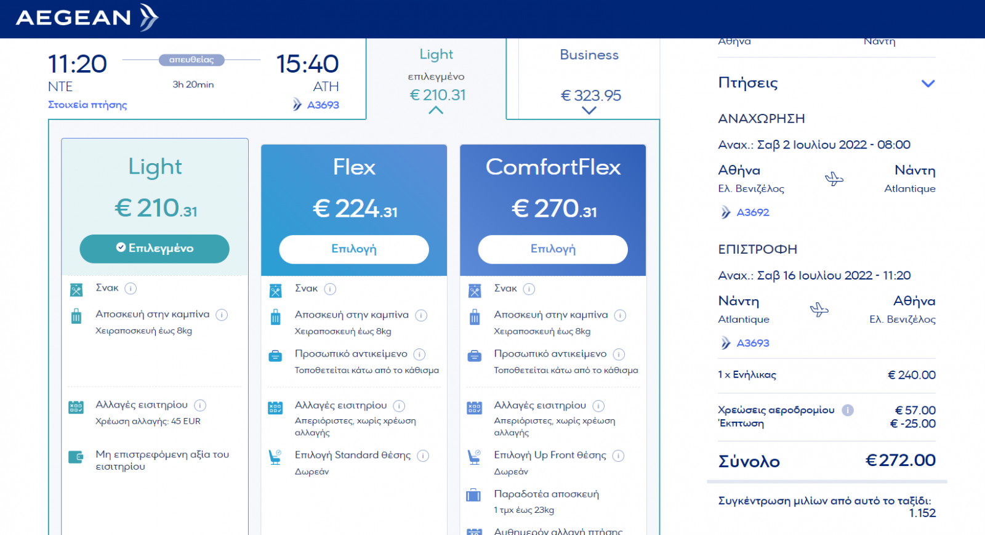
Task: Show ticket changes info in Light card
Action: pyautogui.click(x=200, y=405)
